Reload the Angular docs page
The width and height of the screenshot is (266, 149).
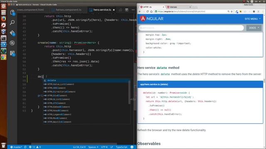tap(148, 11)
